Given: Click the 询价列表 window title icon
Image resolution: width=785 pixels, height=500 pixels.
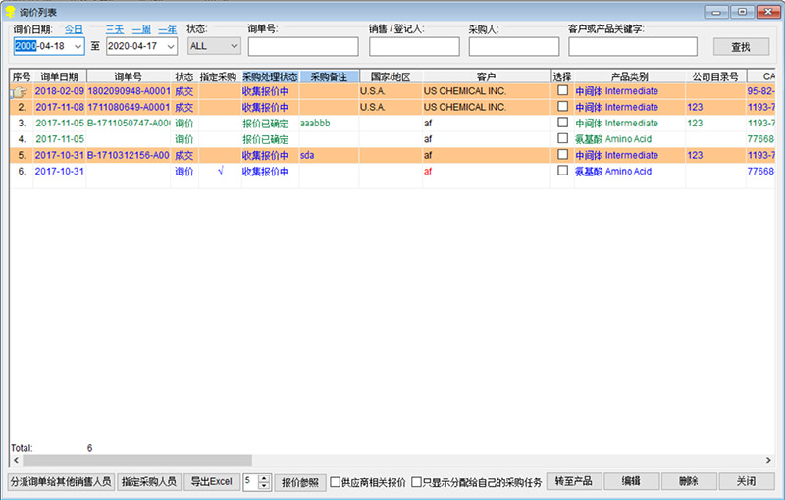Looking at the screenshot, I should 9,11.
